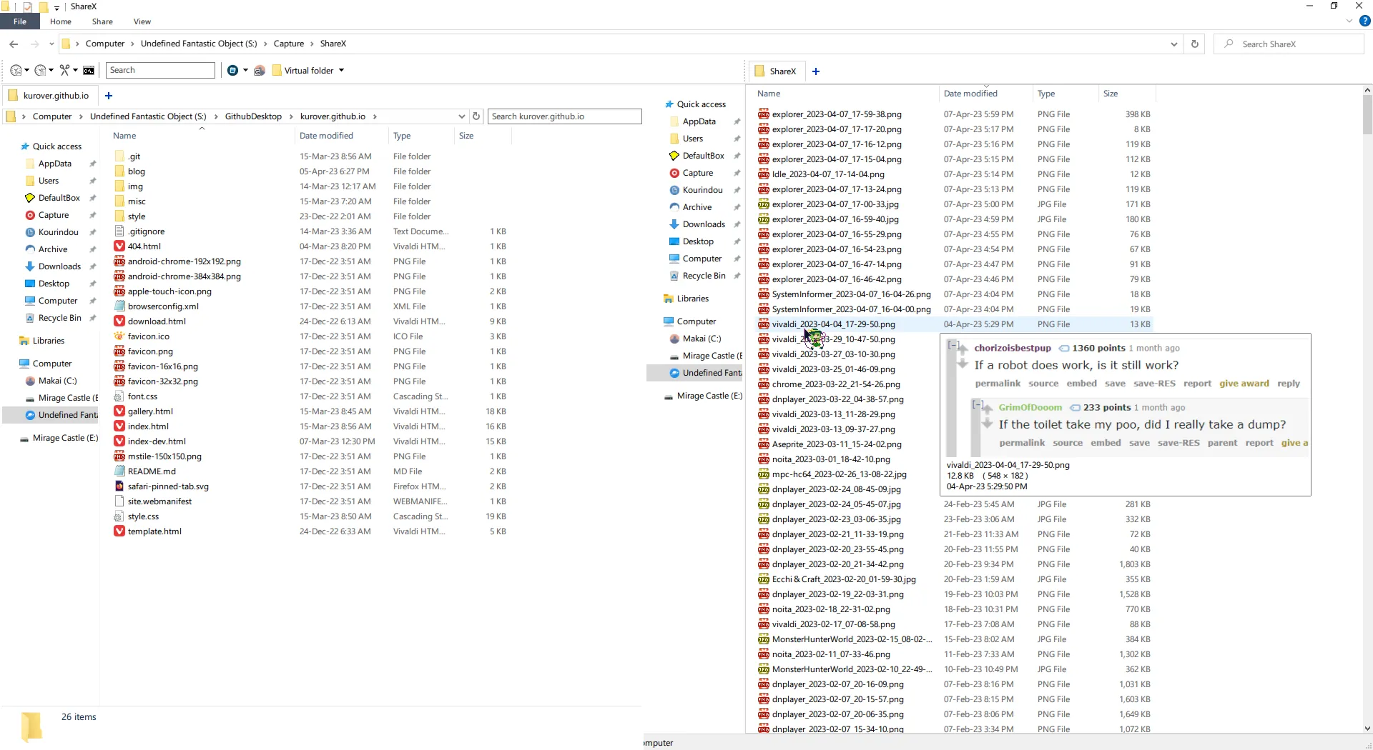Click Search kurover.github.io box
The width and height of the screenshot is (1373, 750).
pyautogui.click(x=565, y=116)
